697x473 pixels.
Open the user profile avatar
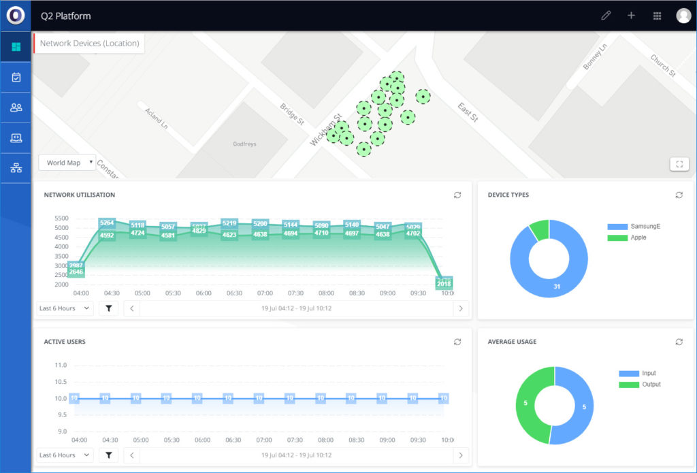[x=683, y=16]
